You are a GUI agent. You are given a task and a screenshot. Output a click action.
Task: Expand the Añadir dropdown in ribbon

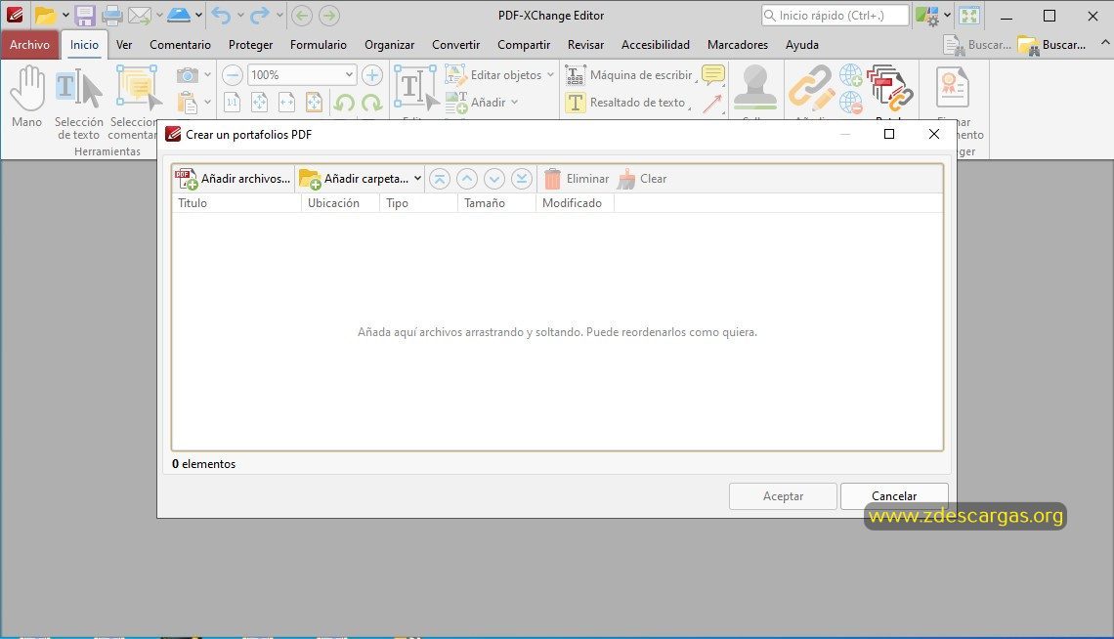(514, 103)
